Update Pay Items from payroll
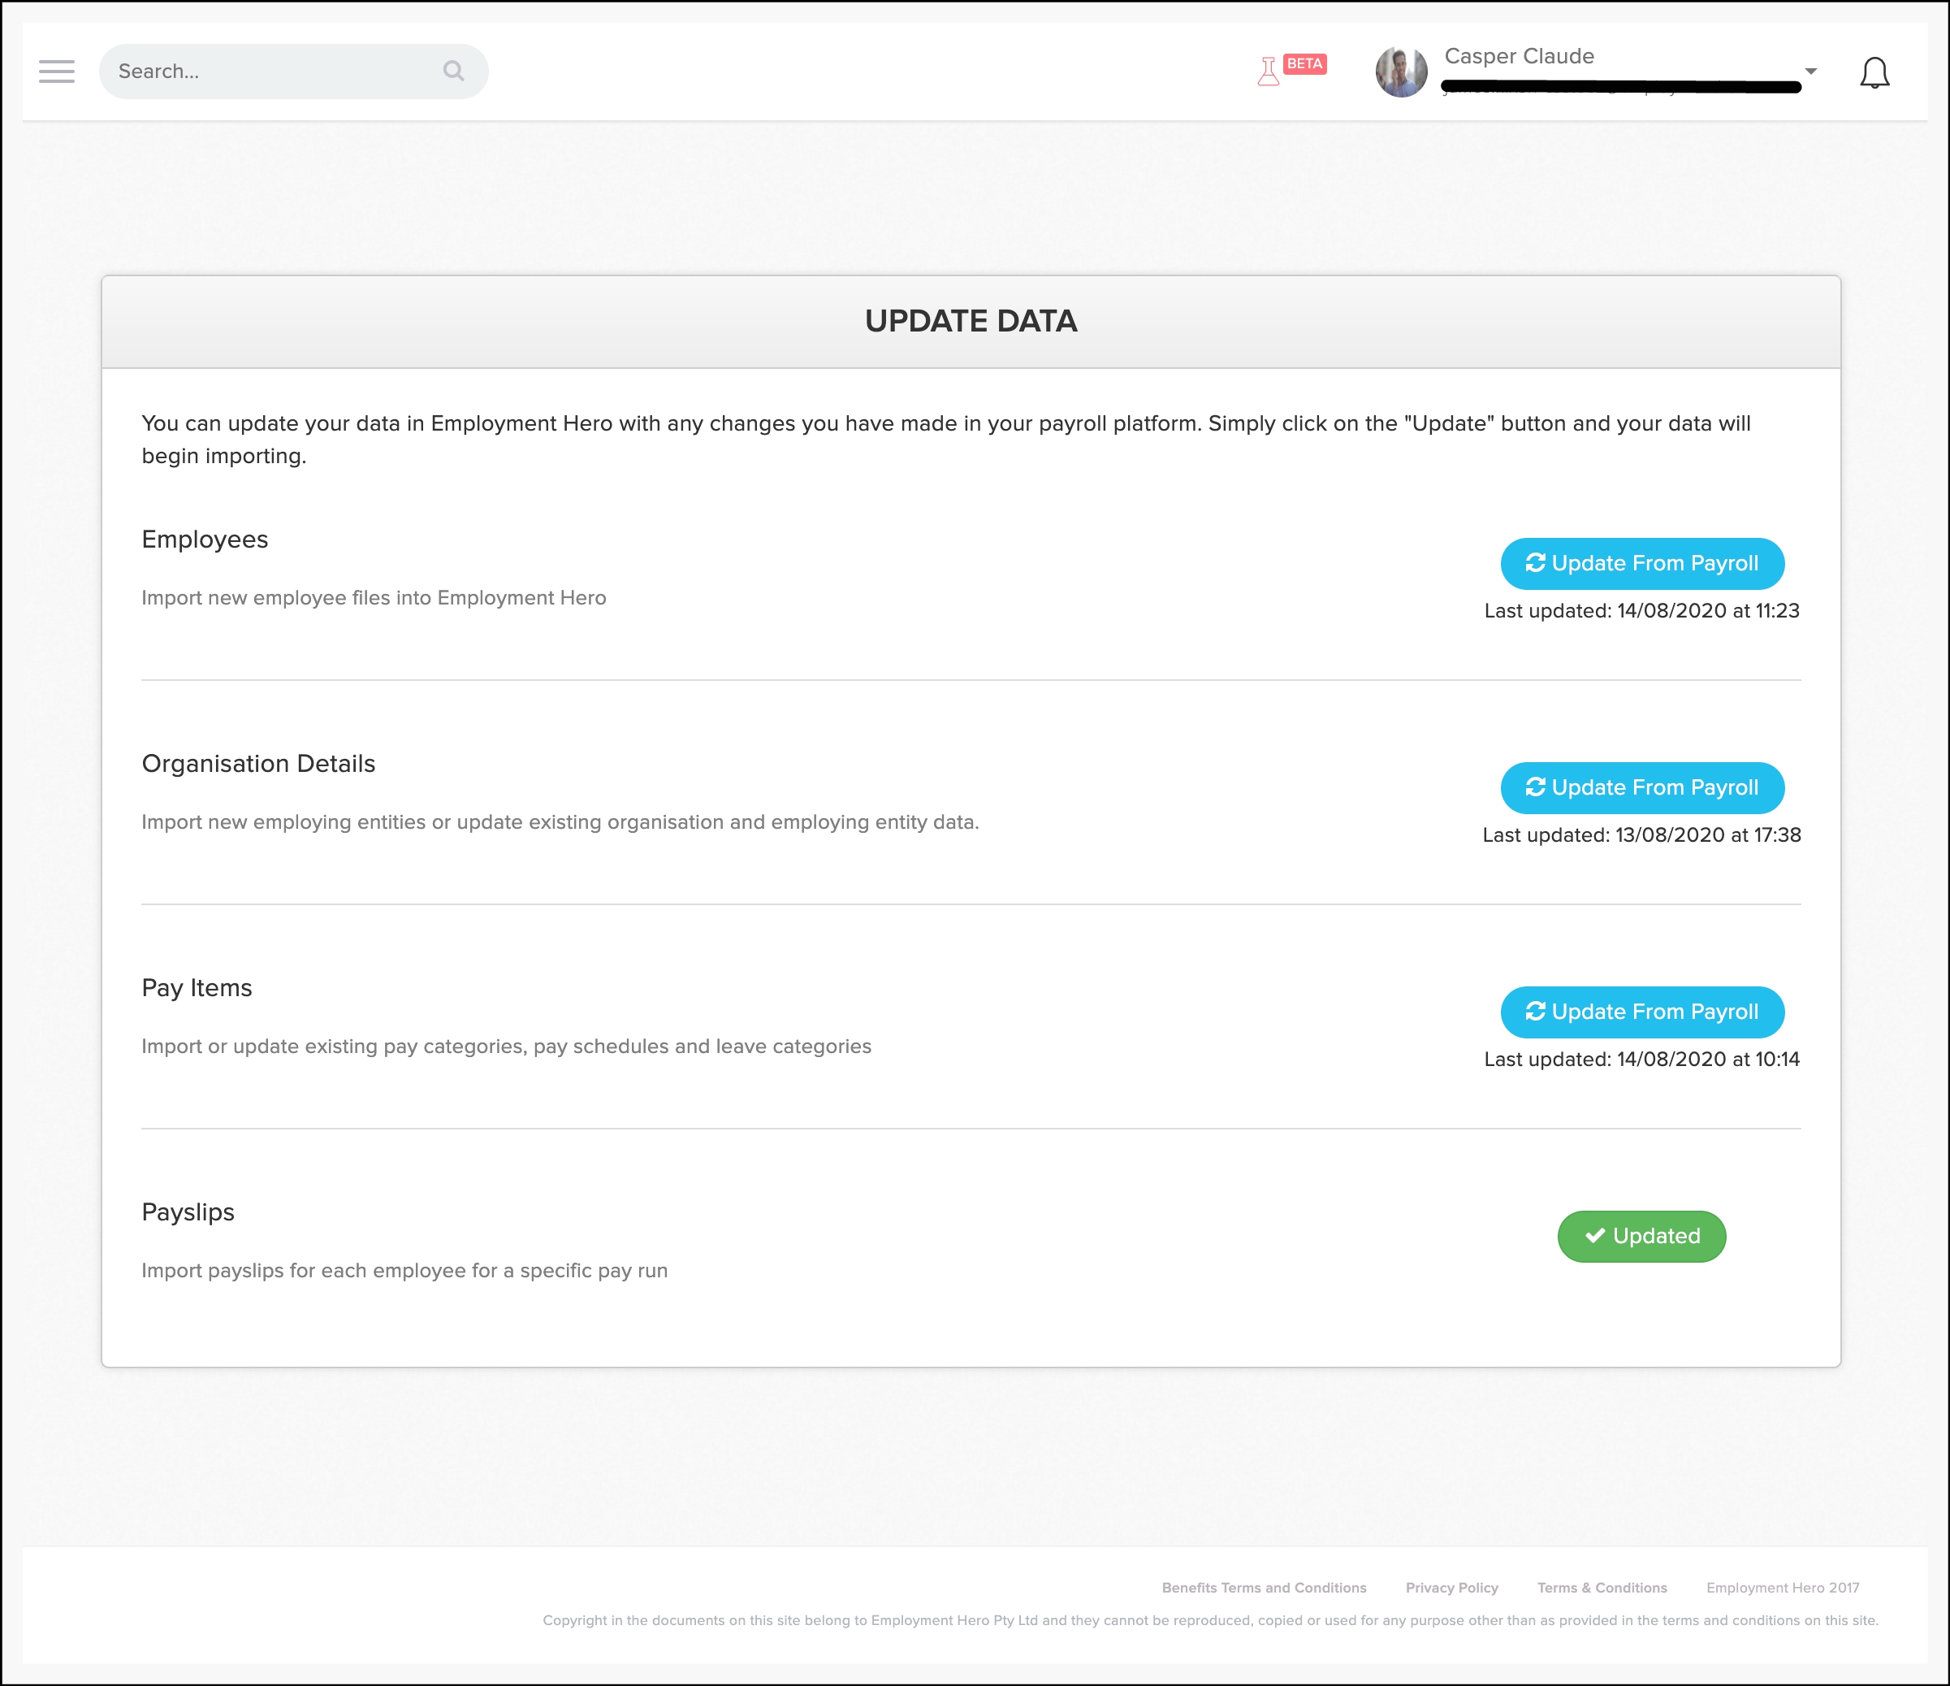The width and height of the screenshot is (1950, 1686). coord(1641,1011)
